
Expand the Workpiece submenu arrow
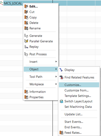click(x=56, y=84)
